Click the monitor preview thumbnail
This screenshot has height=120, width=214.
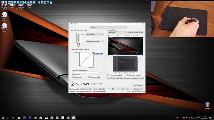(x=125, y=46)
